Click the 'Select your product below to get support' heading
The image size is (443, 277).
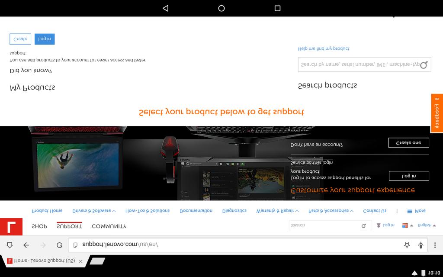pyautogui.click(x=221, y=112)
